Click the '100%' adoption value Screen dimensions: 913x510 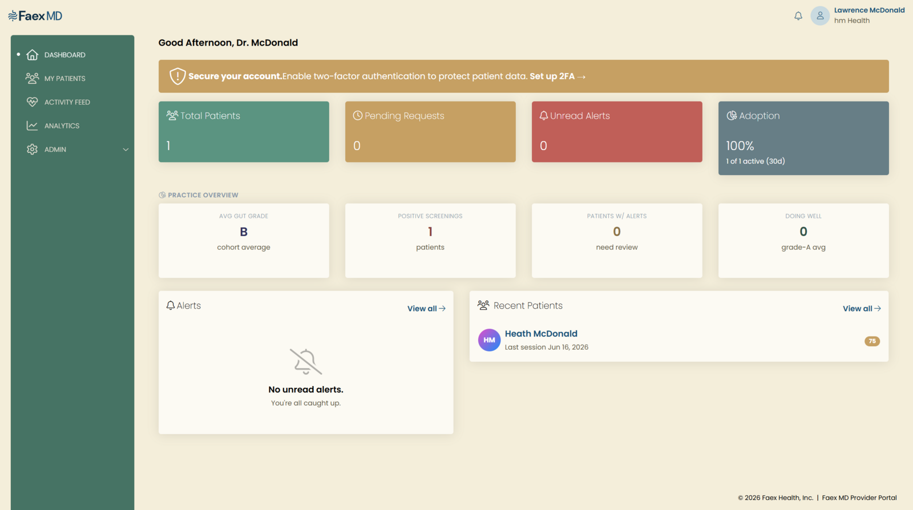pos(740,146)
